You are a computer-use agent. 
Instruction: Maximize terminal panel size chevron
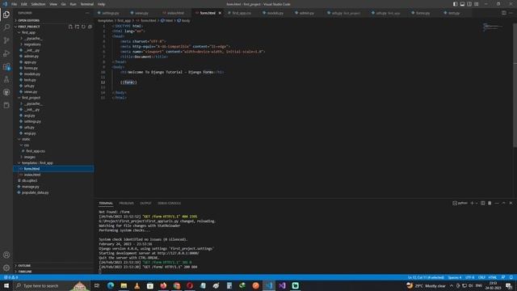(503, 203)
